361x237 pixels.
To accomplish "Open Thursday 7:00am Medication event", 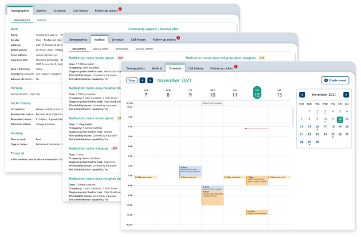I will [x=235, y=177].
